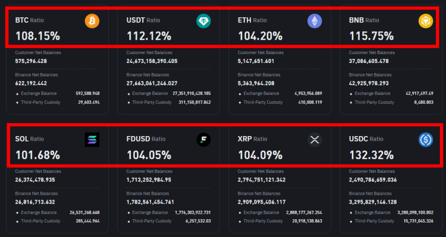Highlight third-party custody amount 29,603.494
Image resolution: width=446 pixels, height=237 pixels.
click(89, 102)
